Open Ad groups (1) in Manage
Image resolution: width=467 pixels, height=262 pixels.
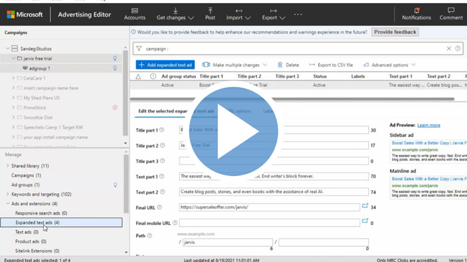pyautogui.click(x=25, y=184)
